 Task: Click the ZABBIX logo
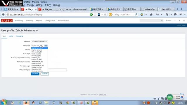coord(7,21)
